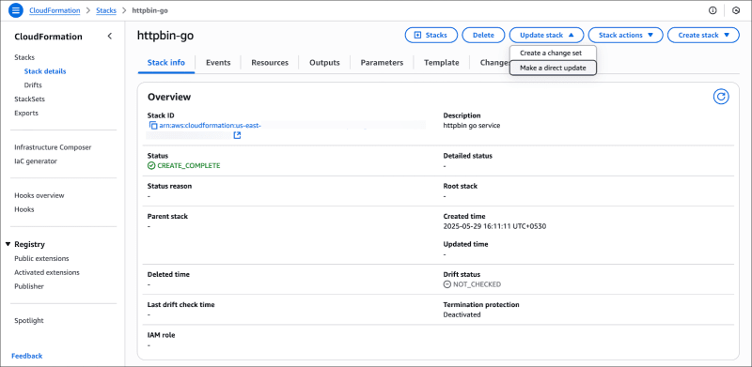Open Stacks in the sidebar
This screenshot has height=367, width=752.
tap(24, 57)
